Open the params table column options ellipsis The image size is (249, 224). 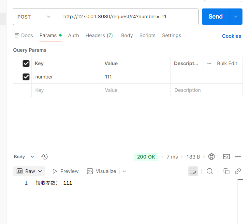(x=209, y=63)
